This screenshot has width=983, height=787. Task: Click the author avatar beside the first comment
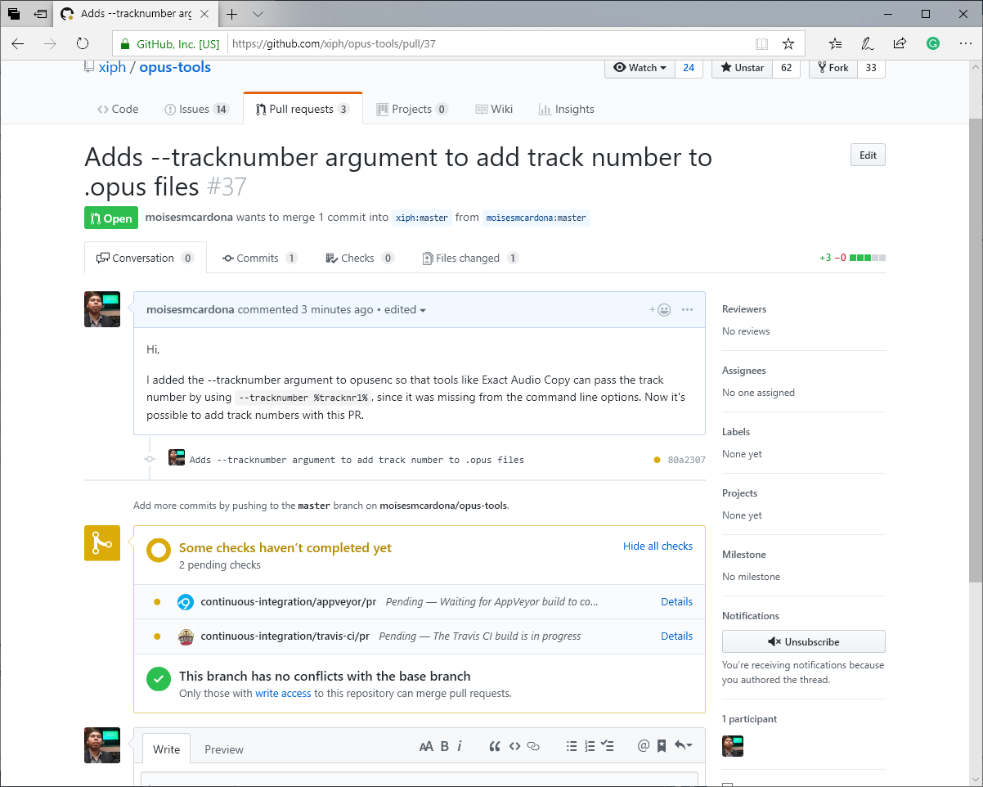click(102, 309)
